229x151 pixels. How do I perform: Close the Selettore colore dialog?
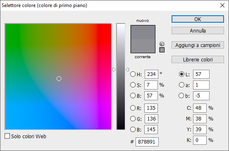tap(222, 5)
